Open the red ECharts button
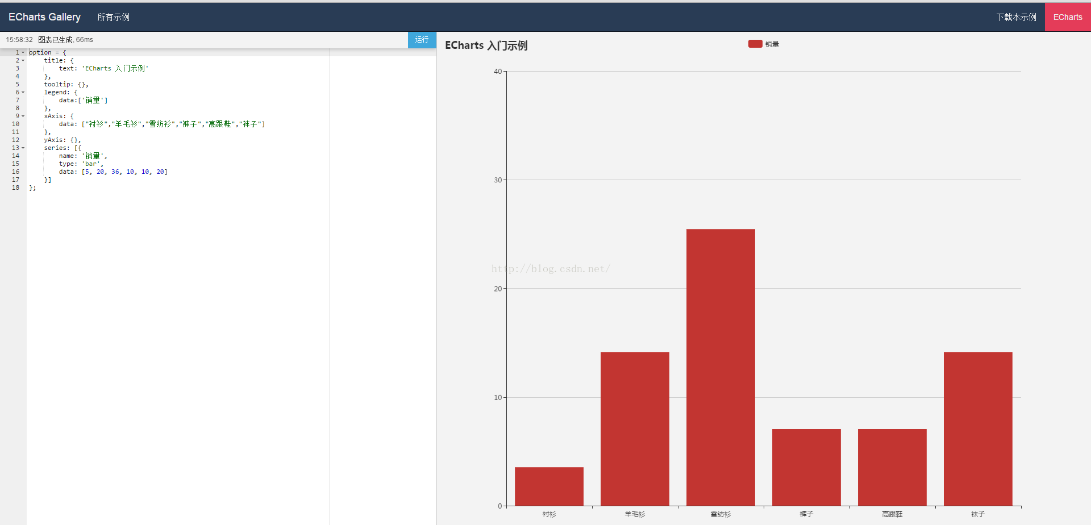The width and height of the screenshot is (1091, 525). [1068, 17]
